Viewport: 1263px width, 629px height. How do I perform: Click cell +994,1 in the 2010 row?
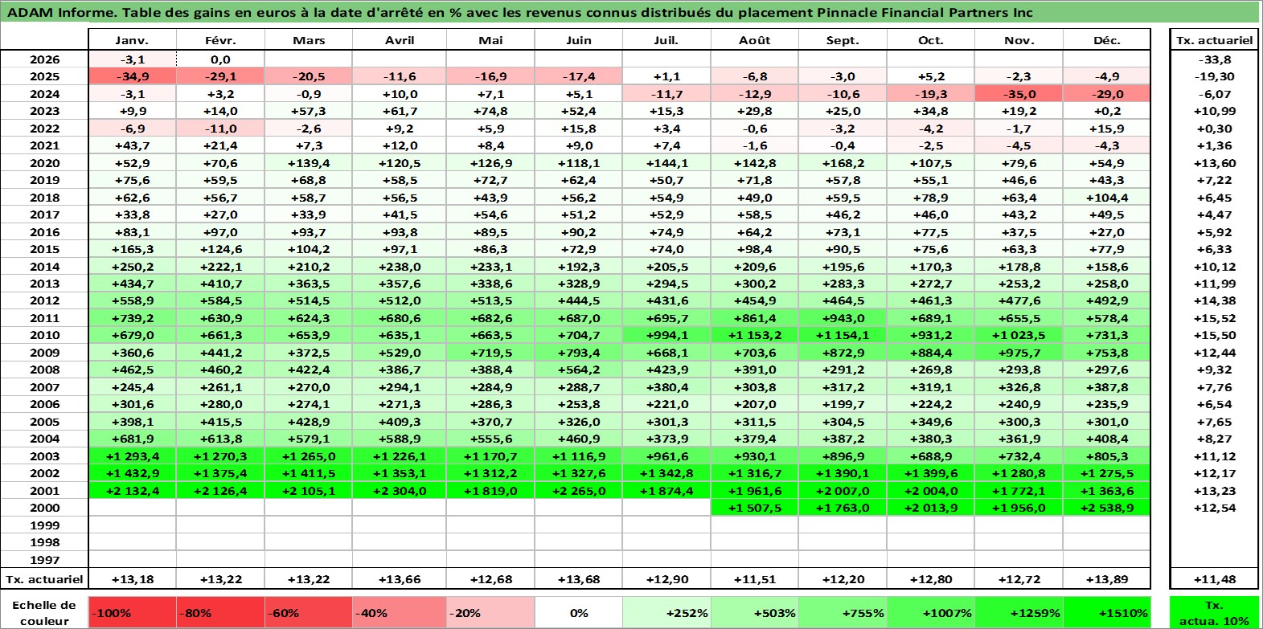coord(666,335)
